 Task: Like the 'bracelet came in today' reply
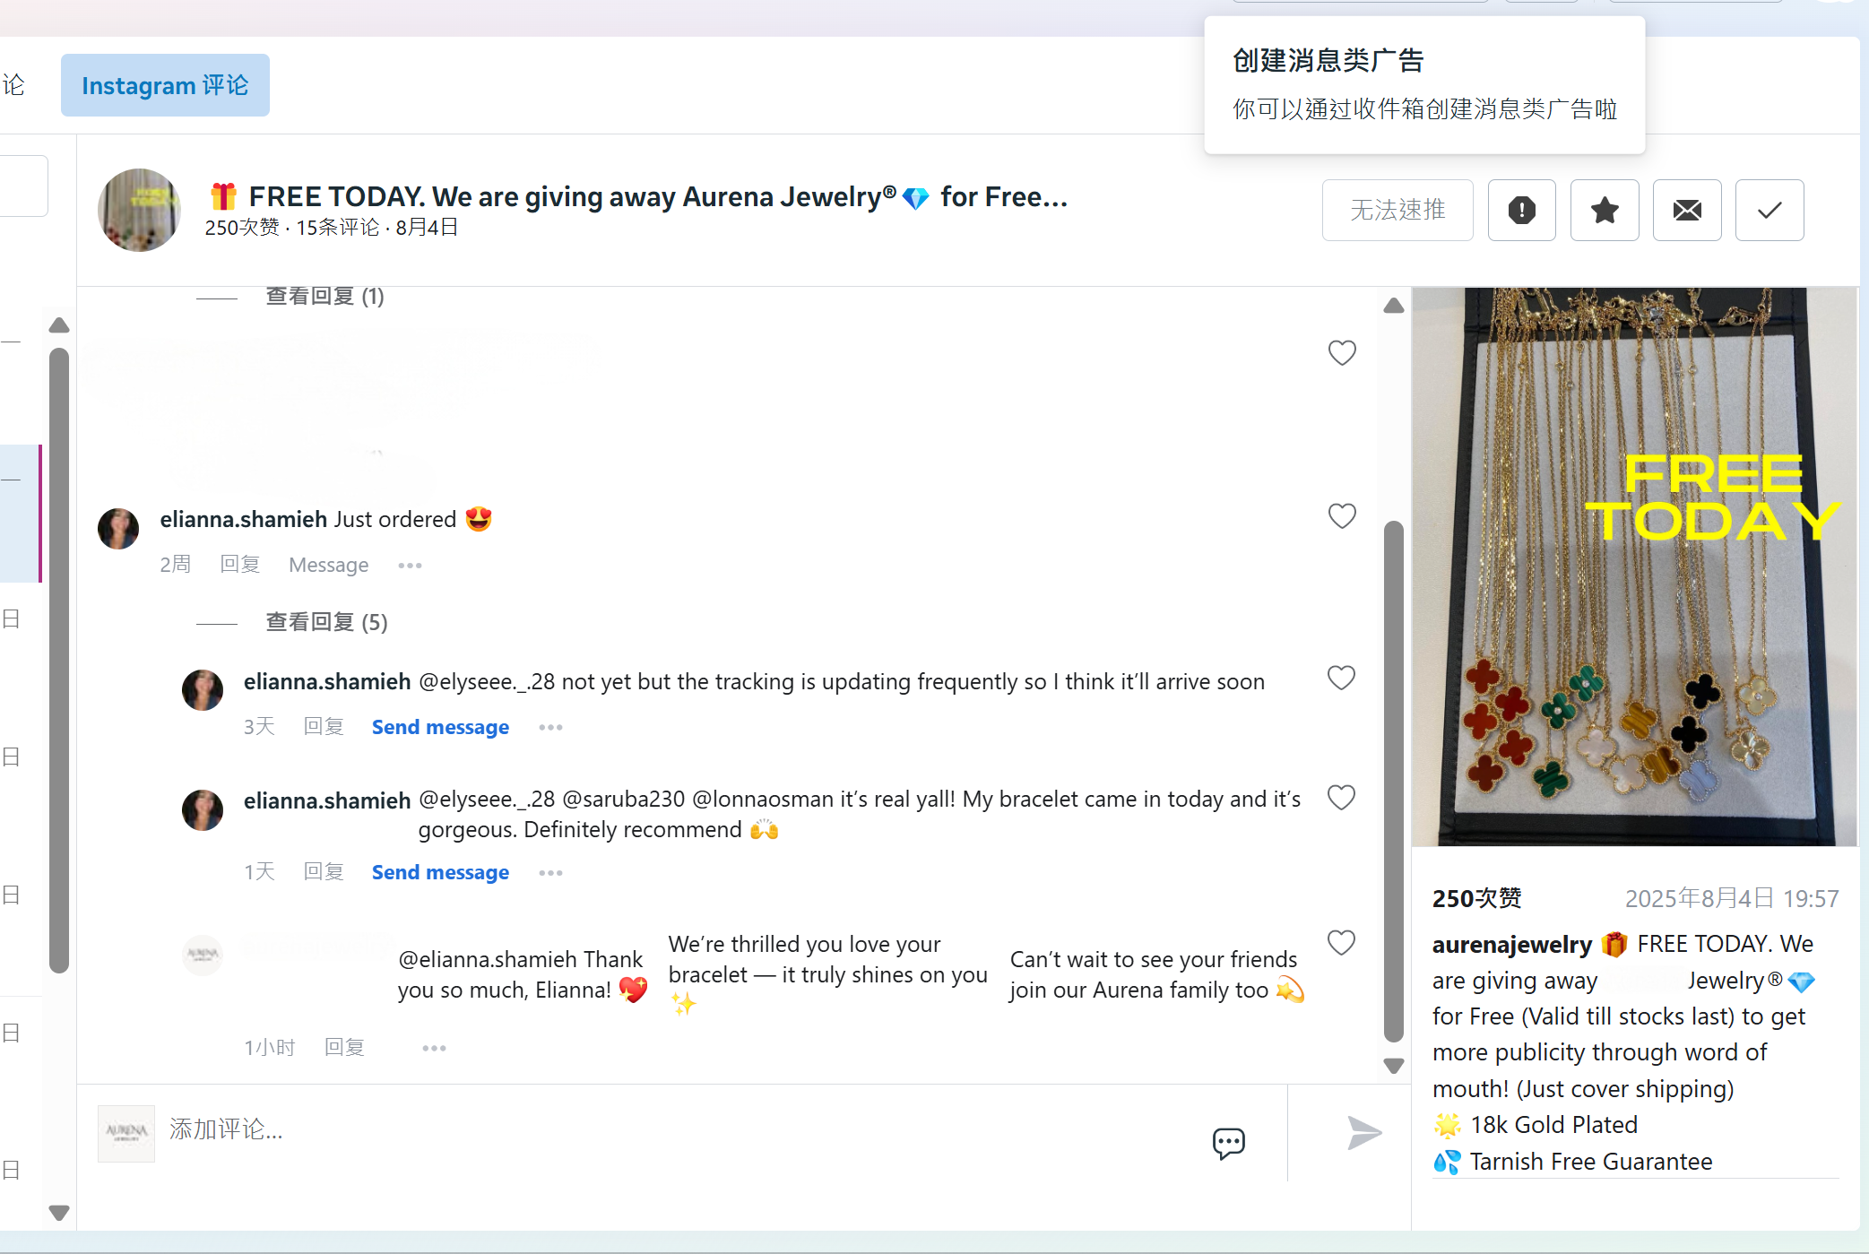[1341, 797]
